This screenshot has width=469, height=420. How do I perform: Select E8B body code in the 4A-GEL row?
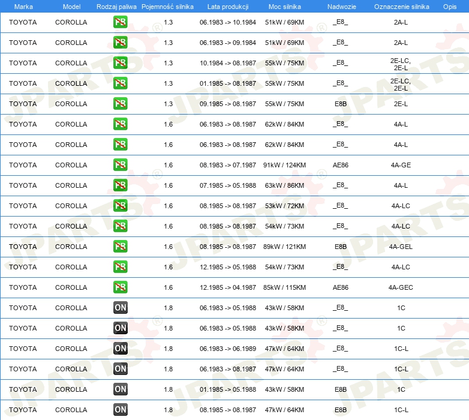tap(341, 247)
